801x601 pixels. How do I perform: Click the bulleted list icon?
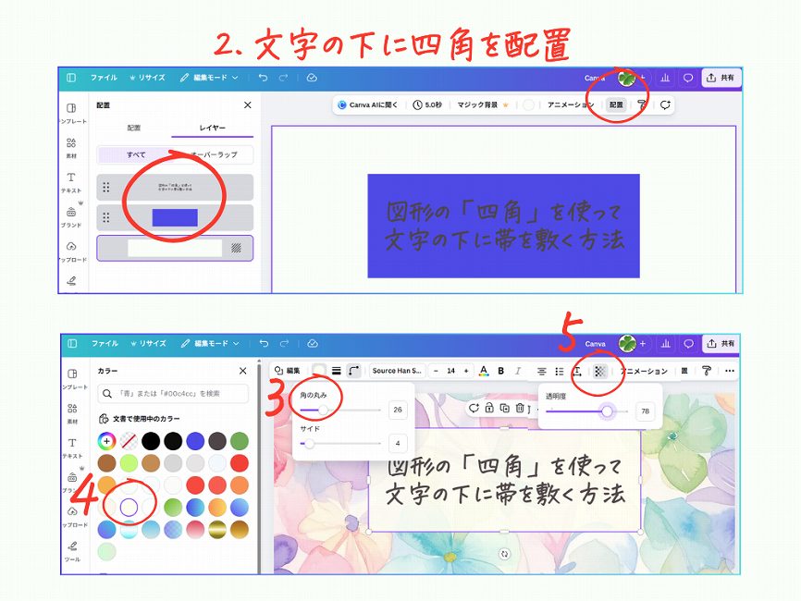coord(559,371)
